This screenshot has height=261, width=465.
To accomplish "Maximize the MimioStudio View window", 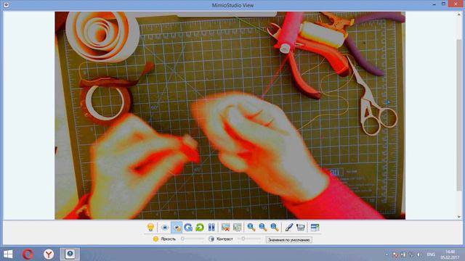I will pos(443,4).
